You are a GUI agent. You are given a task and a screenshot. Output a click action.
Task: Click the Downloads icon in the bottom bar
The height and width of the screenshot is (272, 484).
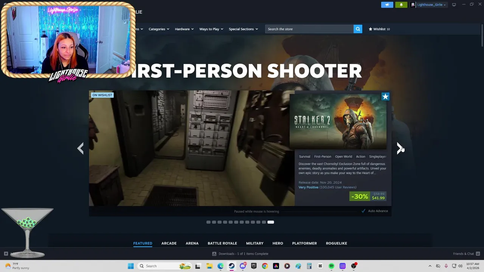[214, 254]
